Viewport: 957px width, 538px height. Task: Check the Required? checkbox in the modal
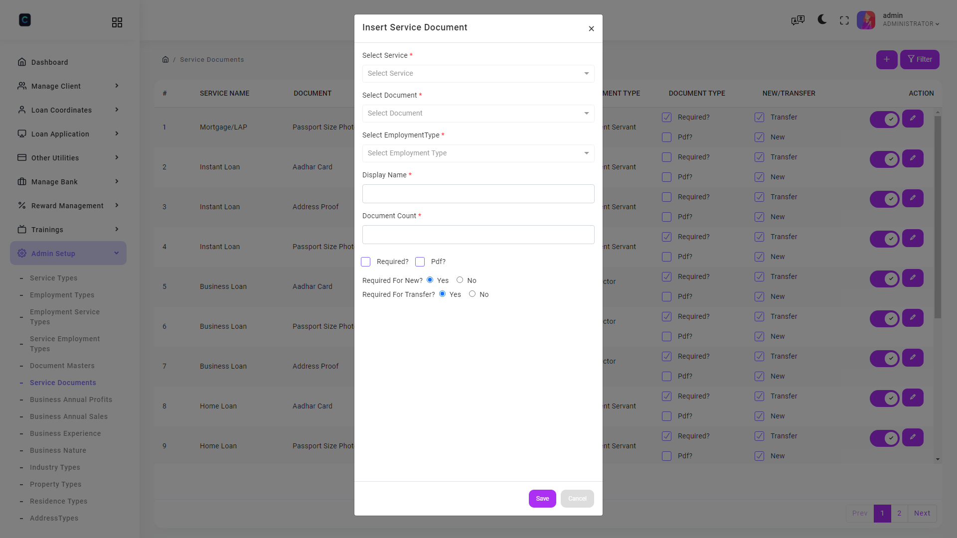pyautogui.click(x=366, y=262)
